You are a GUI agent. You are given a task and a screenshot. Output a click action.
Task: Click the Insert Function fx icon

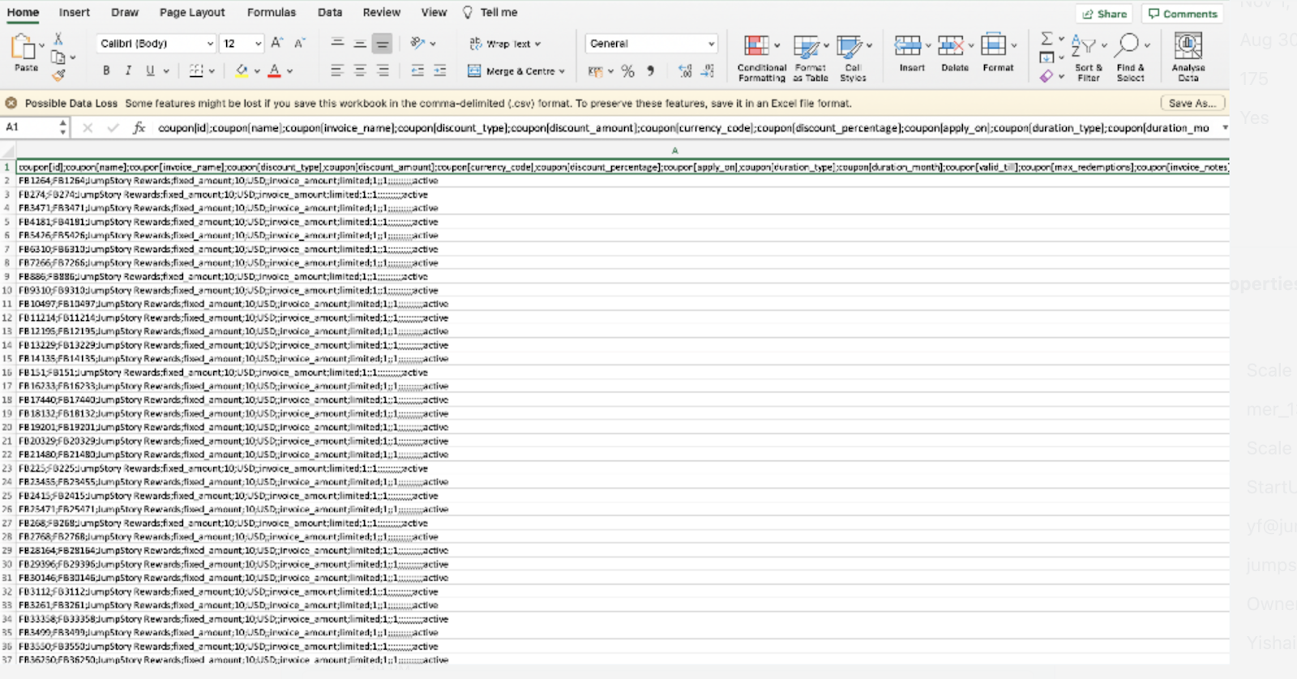point(139,128)
